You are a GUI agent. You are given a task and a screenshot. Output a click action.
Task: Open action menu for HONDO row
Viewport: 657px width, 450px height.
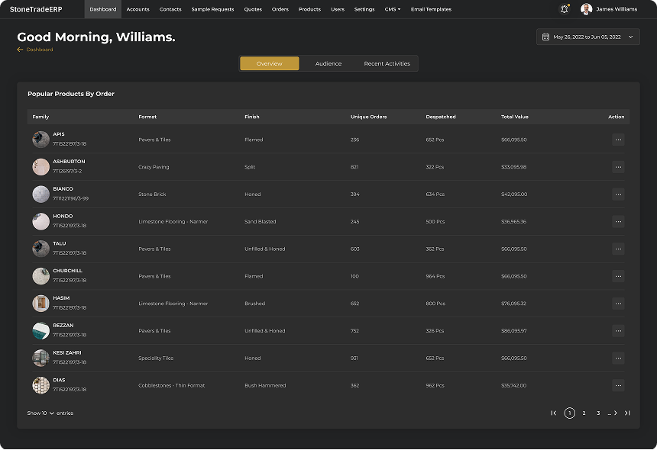pyautogui.click(x=618, y=222)
